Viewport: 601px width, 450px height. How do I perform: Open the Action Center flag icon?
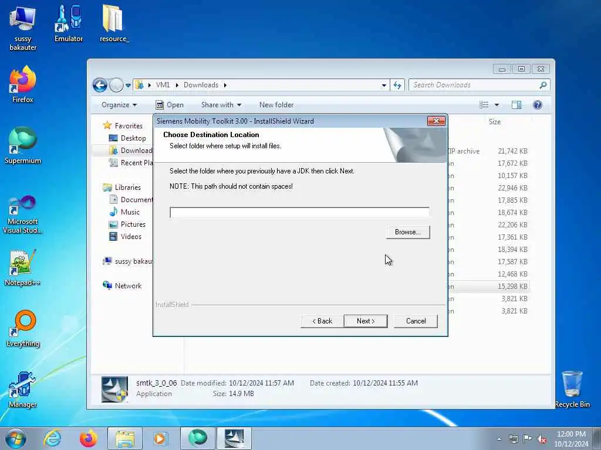point(527,439)
